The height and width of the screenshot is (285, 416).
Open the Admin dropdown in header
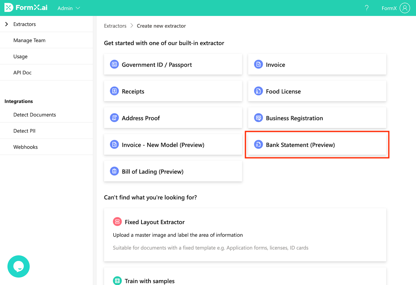69,8
